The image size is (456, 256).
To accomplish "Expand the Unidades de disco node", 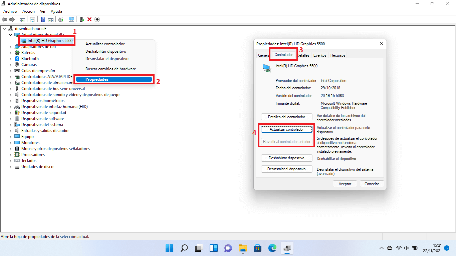I will pos(10,167).
